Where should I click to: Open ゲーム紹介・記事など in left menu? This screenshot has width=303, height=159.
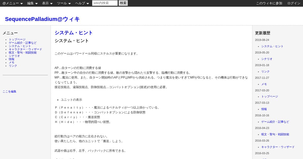click(x=23, y=43)
